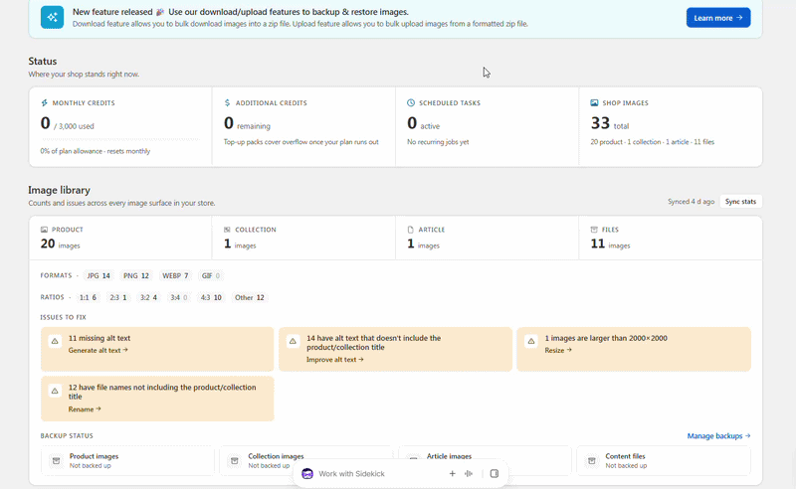The height and width of the screenshot is (489, 796).
Task: Click the Sync stats button
Action: click(x=740, y=202)
